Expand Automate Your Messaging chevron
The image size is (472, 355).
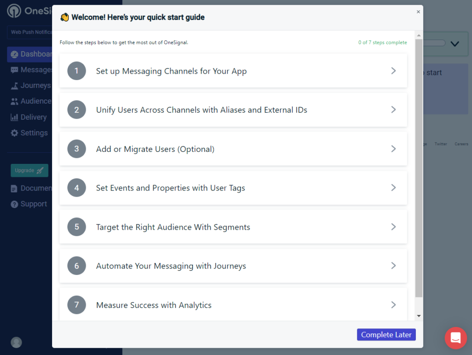(394, 265)
